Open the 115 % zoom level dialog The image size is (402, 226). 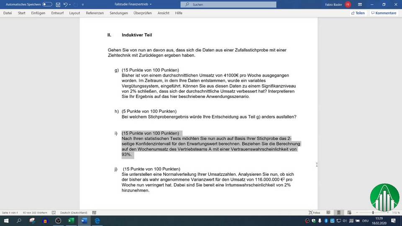pos(396,213)
